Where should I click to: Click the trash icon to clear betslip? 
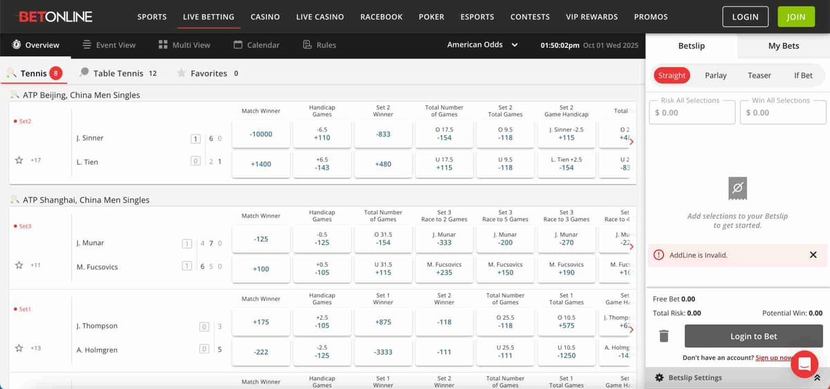pyautogui.click(x=664, y=336)
